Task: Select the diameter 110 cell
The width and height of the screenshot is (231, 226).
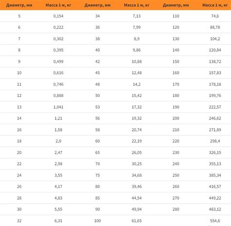Action: tap(176, 16)
